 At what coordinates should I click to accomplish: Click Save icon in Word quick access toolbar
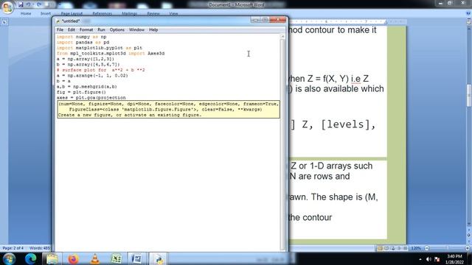pyautogui.click(x=21, y=4)
